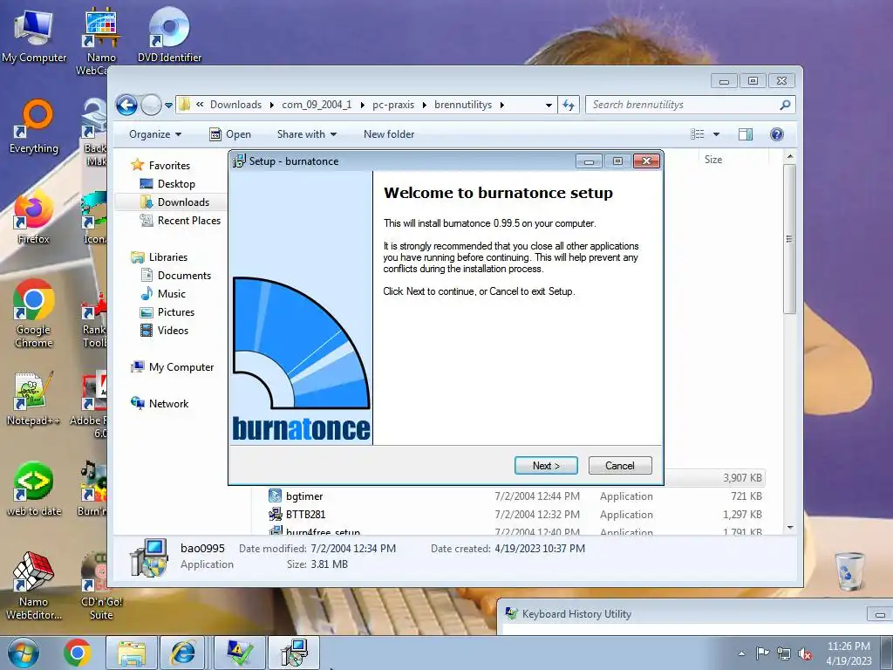Select the bgtimer file

coord(304,496)
